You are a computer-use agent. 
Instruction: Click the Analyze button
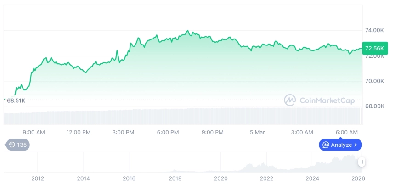coord(340,145)
